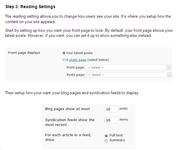The height and width of the screenshot is (150, 179).
Task: Select the "Full text" feed option
Action: 106,136
